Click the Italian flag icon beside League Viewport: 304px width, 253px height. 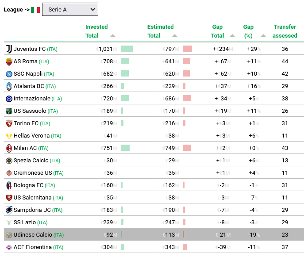35,10
